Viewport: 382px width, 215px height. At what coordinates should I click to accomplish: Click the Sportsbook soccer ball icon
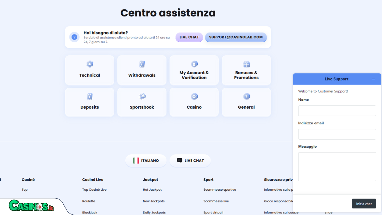tap(142, 96)
